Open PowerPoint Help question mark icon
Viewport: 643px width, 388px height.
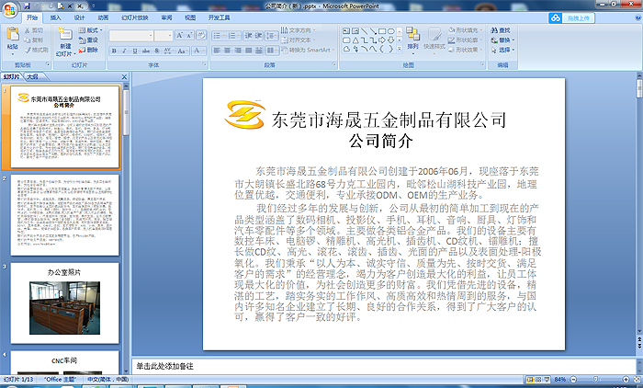tap(636, 17)
